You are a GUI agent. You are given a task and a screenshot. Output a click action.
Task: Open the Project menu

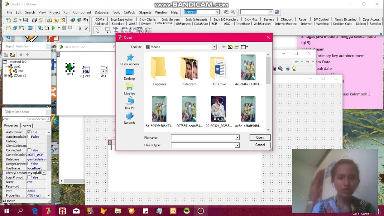(55, 12)
